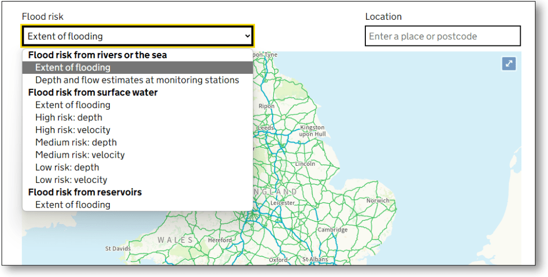Viewport: 548px width, 277px height.
Task: Pick High risk: depth option
Action: pos(69,117)
